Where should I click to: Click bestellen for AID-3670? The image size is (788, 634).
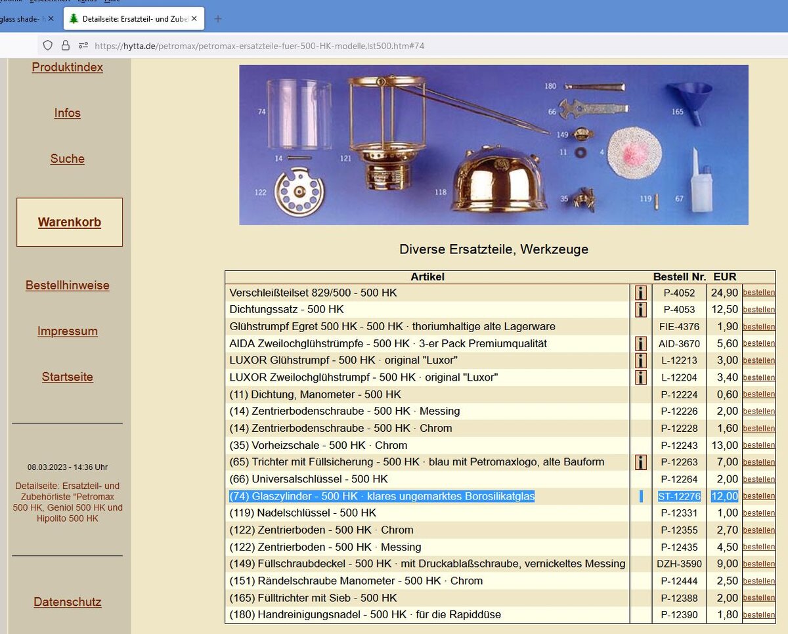click(758, 343)
